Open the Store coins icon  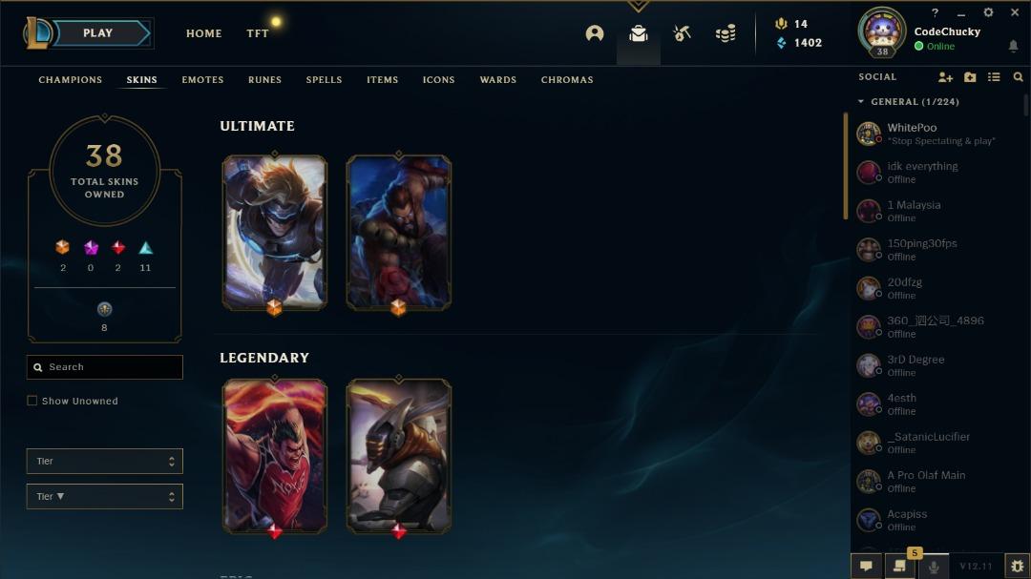coord(726,32)
